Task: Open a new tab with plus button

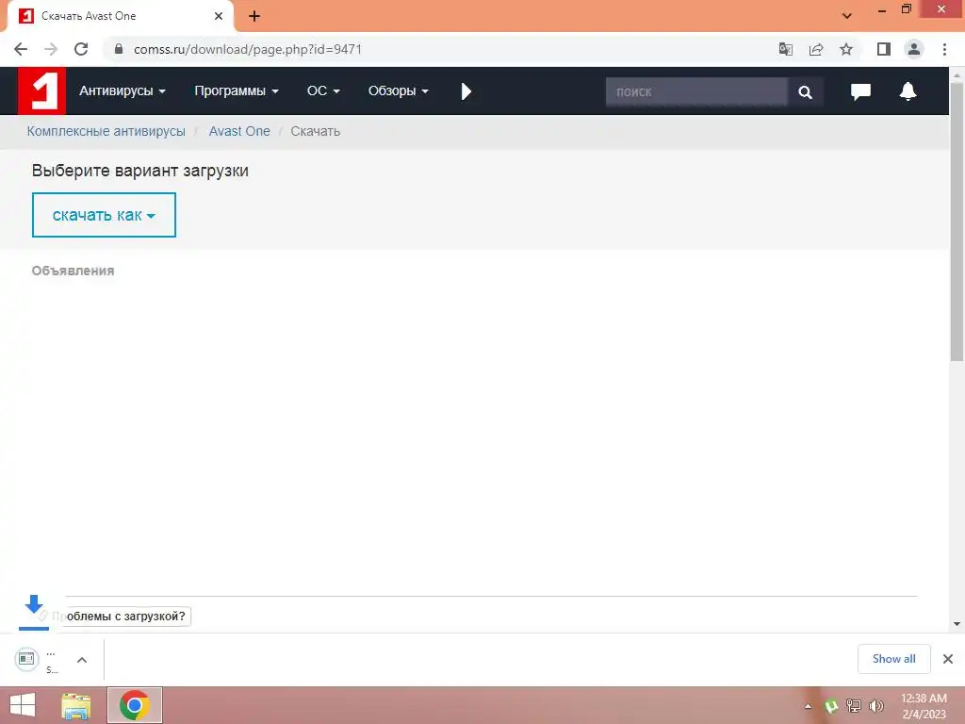Action: tap(254, 16)
